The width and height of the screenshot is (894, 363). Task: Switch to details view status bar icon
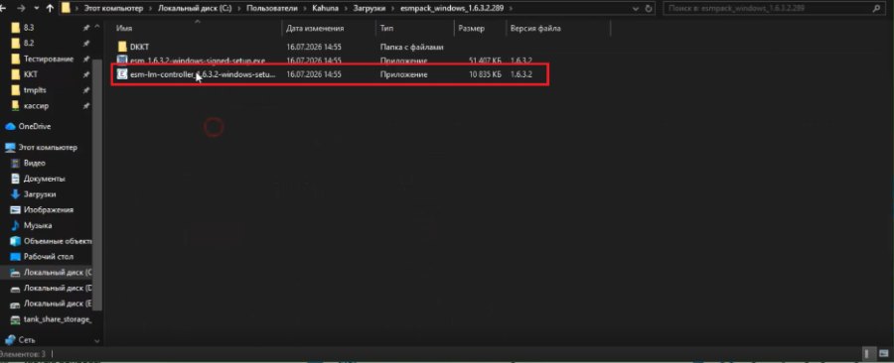867,354
